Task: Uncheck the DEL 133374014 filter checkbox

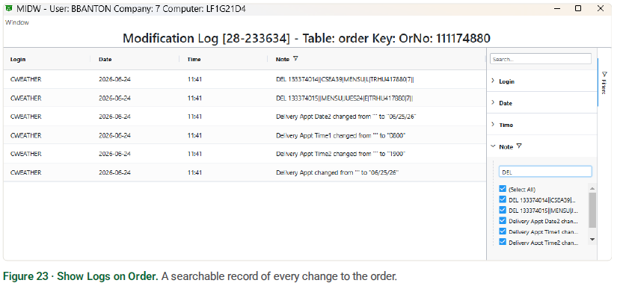Action: point(503,199)
